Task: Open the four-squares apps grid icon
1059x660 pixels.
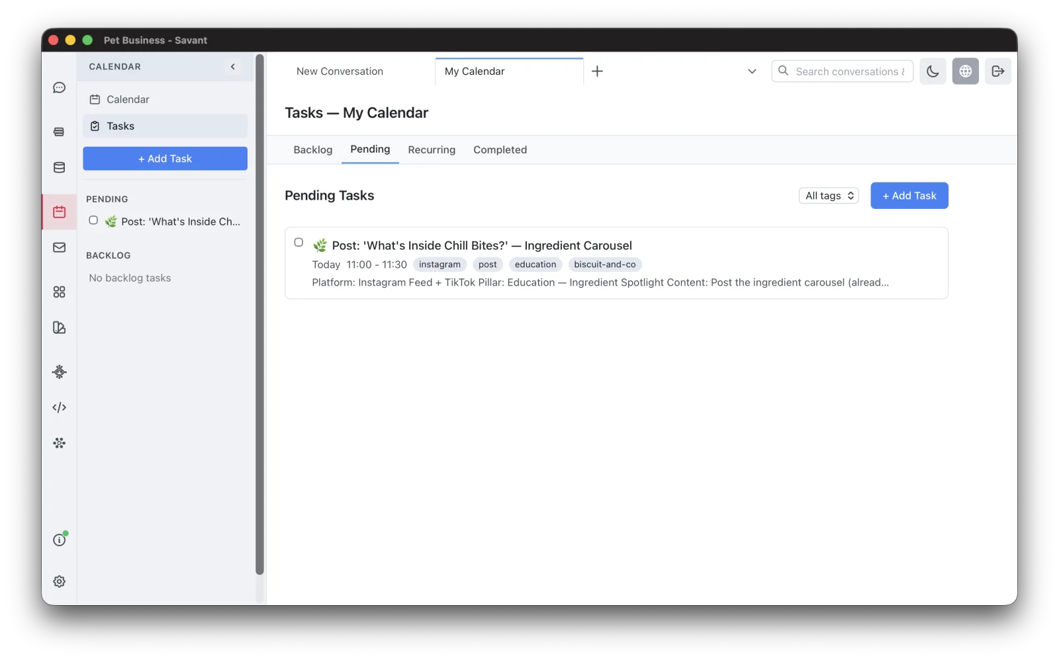Action: coord(60,292)
